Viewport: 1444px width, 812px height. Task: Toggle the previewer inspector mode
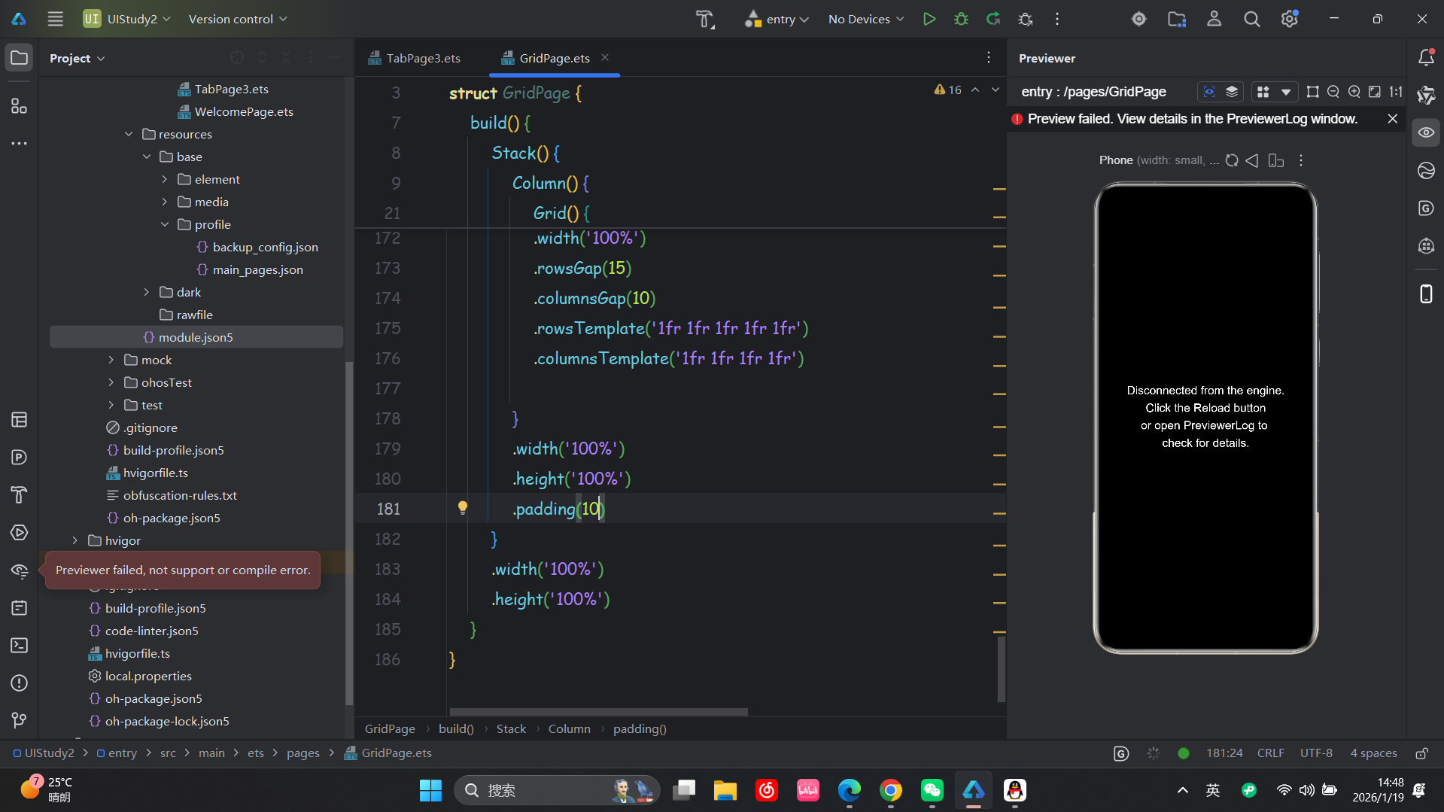1209,92
